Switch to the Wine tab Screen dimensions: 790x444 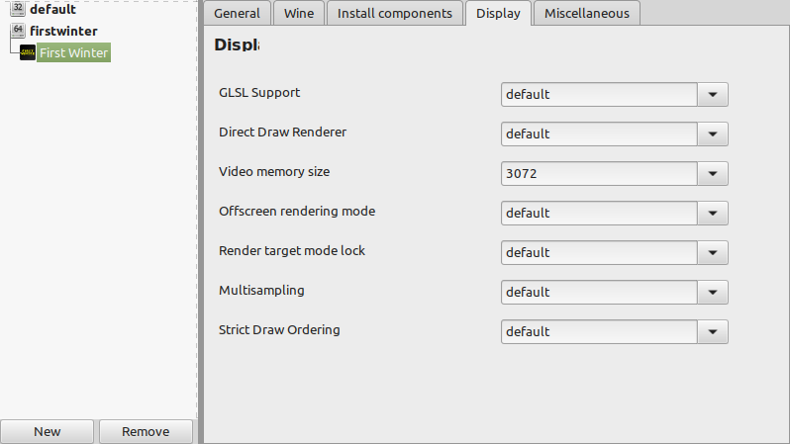tap(299, 13)
